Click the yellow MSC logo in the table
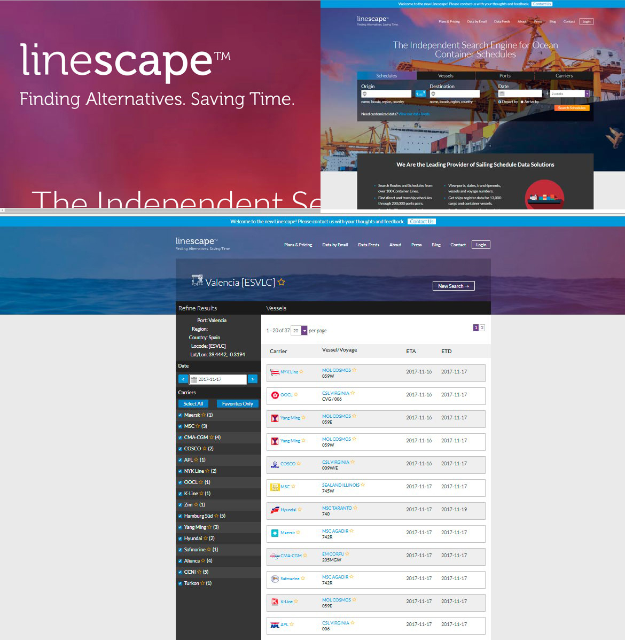Screen dimensions: 625x640 (x=275, y=487)
